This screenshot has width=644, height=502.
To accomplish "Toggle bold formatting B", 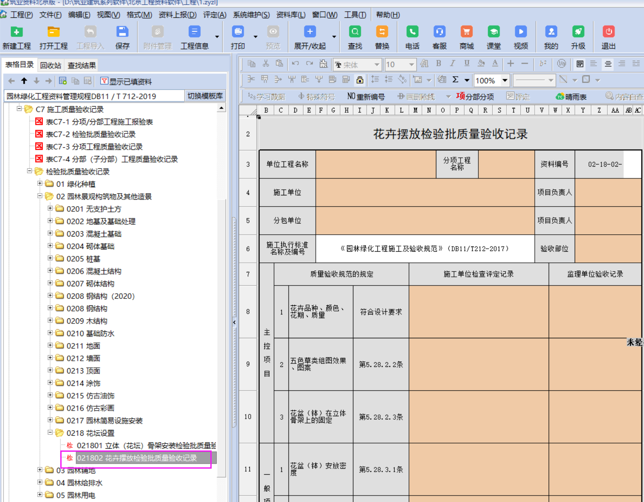I will coord(438,64).
